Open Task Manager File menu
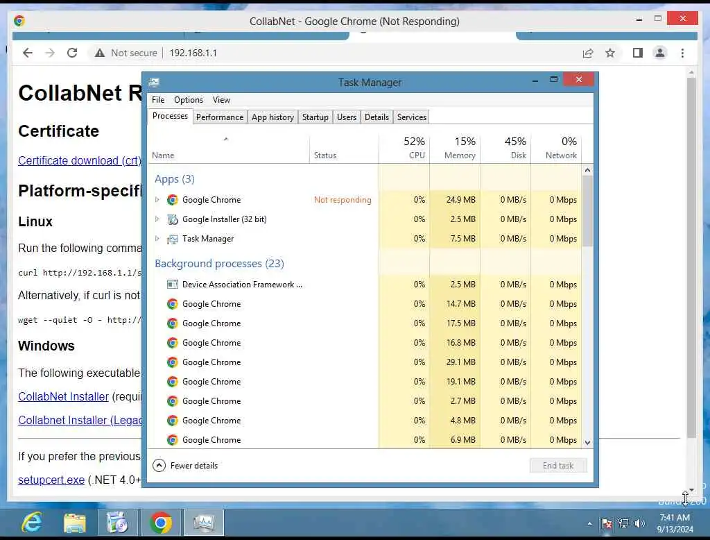This screenshot has width=710, height=540. click(x=158, y=100)
